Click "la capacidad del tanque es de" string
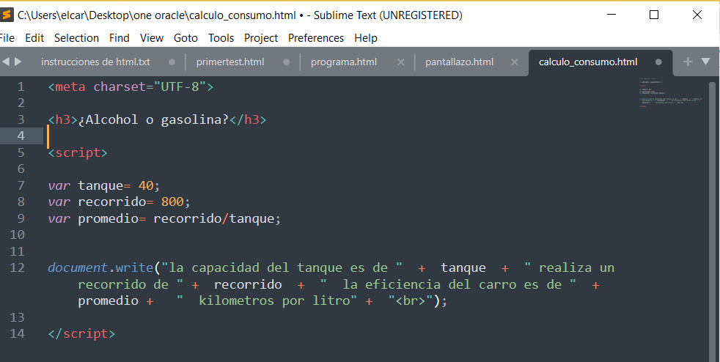The width and height of the screenshot is (720, 362). click(x=282, y=267)
